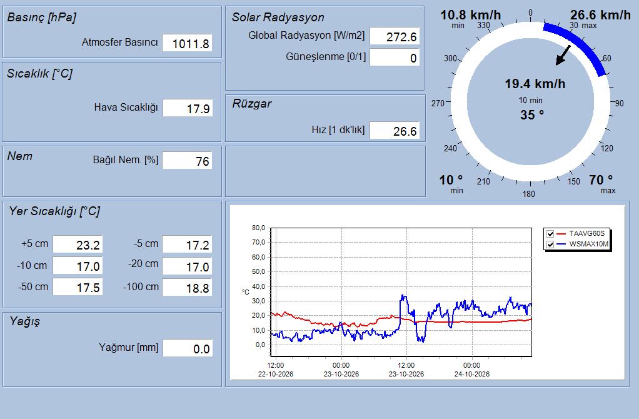Click the blue WSMAX10M legend line
This screenshot has height=419, width=639.
point(561,245)
